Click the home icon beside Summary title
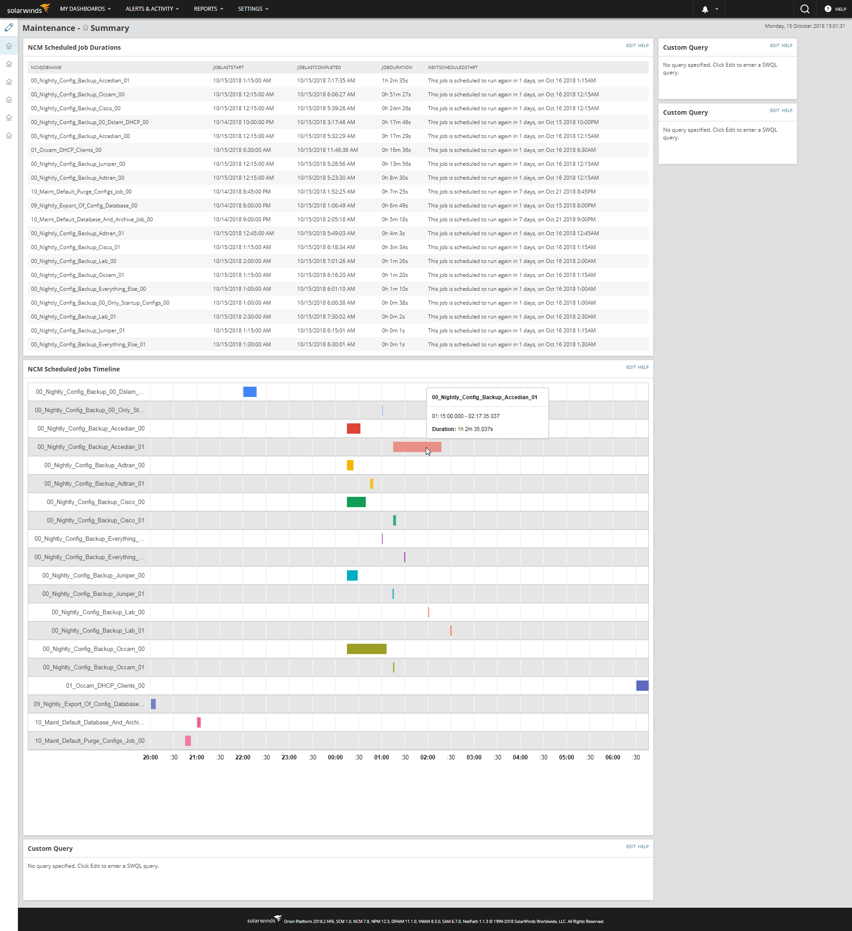852x931 pixels. pos(86,28)
